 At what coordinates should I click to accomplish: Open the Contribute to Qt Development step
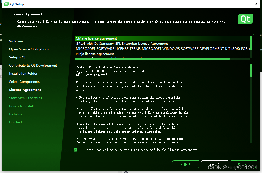33,65
